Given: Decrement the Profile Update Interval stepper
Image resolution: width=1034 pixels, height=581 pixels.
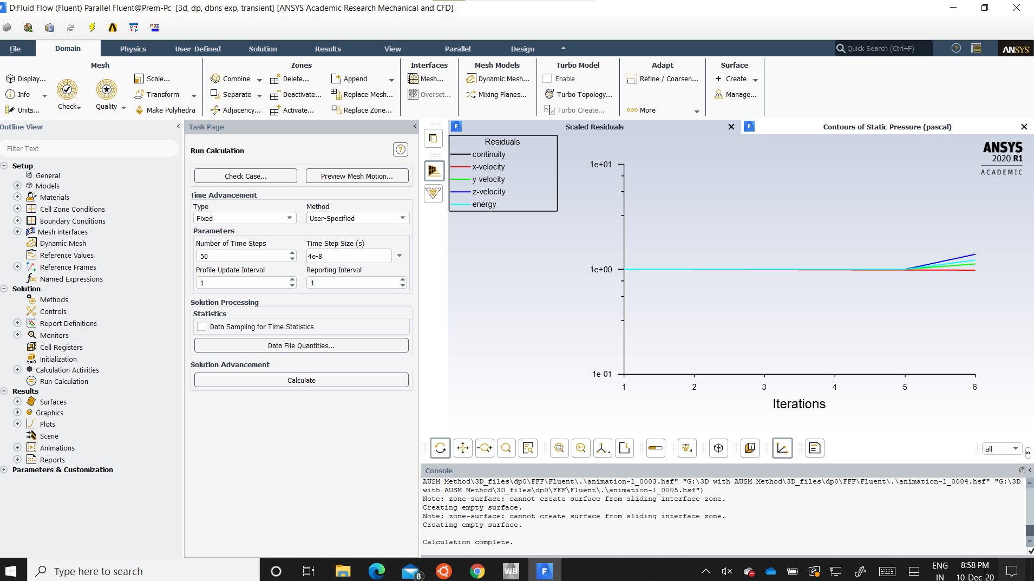Looking at the screenshot, I should coord(292,285).
